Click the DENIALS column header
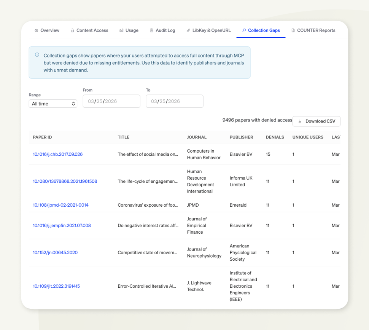 pyautogui.click(x=275, y=137)
